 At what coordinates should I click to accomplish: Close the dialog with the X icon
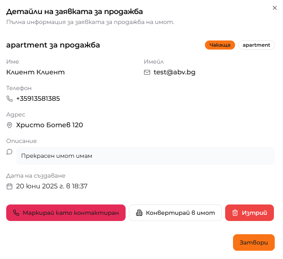pos(275,8)
